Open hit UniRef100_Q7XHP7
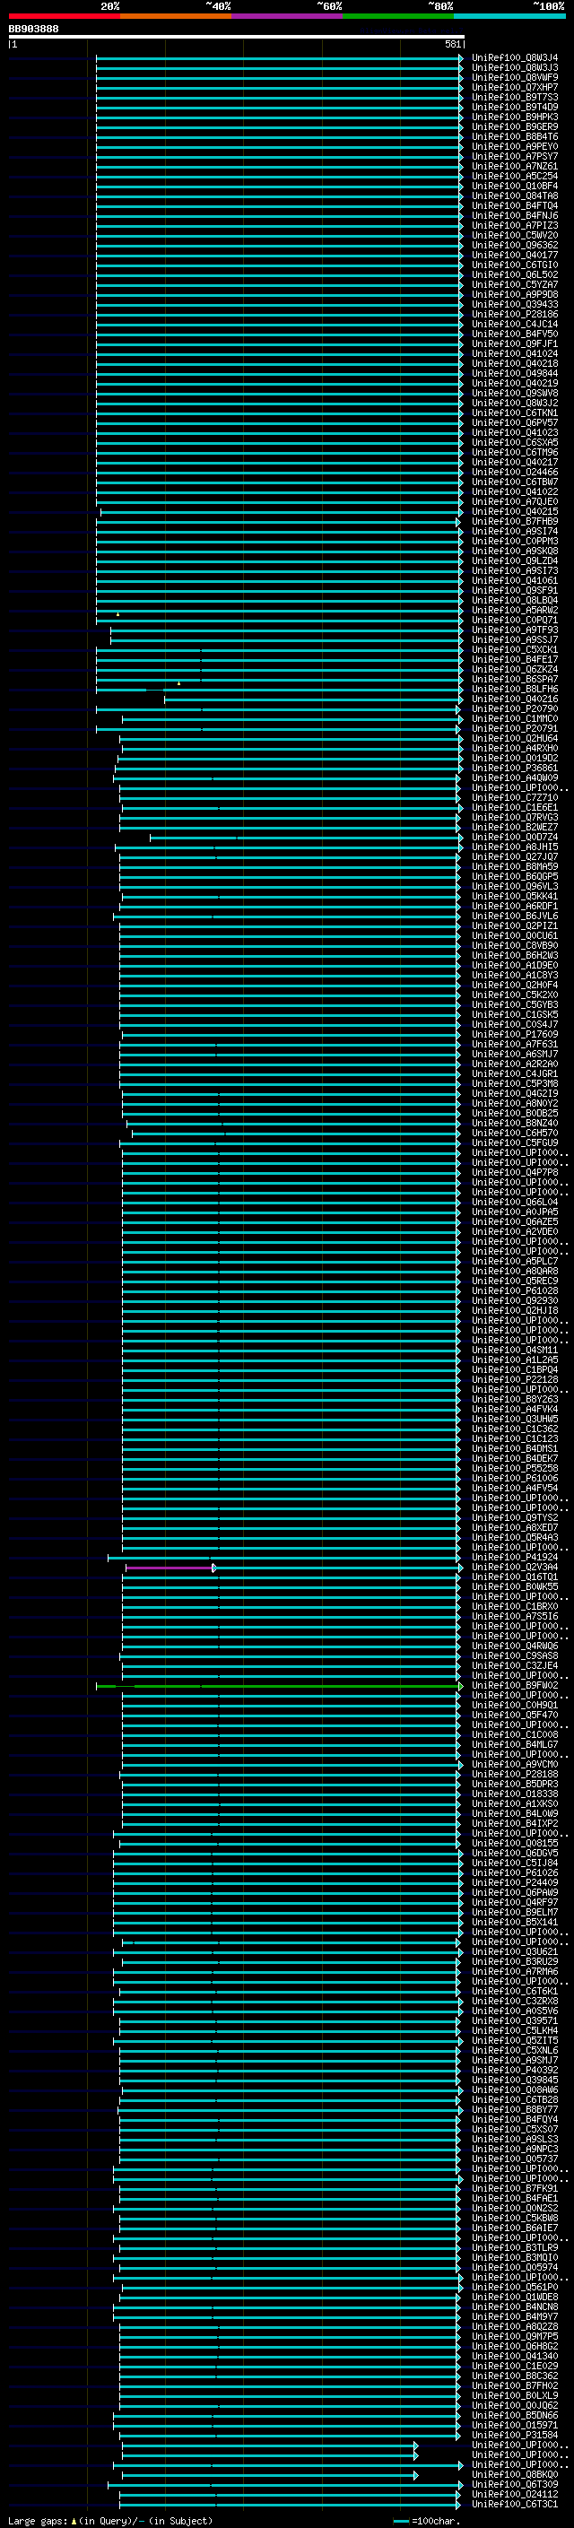Viewport: 574px width, 2528px height. click(515, 87)
